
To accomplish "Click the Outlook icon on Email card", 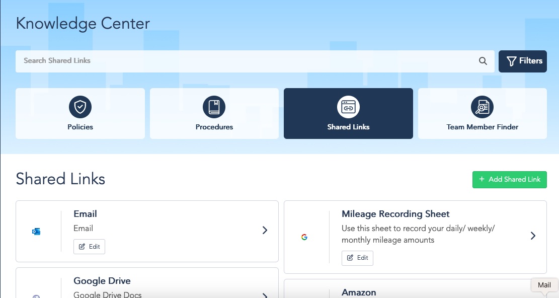I will (x=36, y=232).
